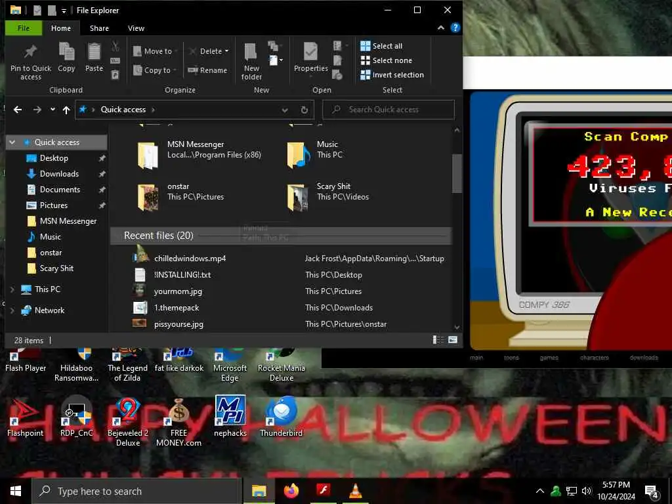The height and width of the screenshot is (504, 672).
Task: Click Select none in the ribbon
Action: [x=386, y=60]
